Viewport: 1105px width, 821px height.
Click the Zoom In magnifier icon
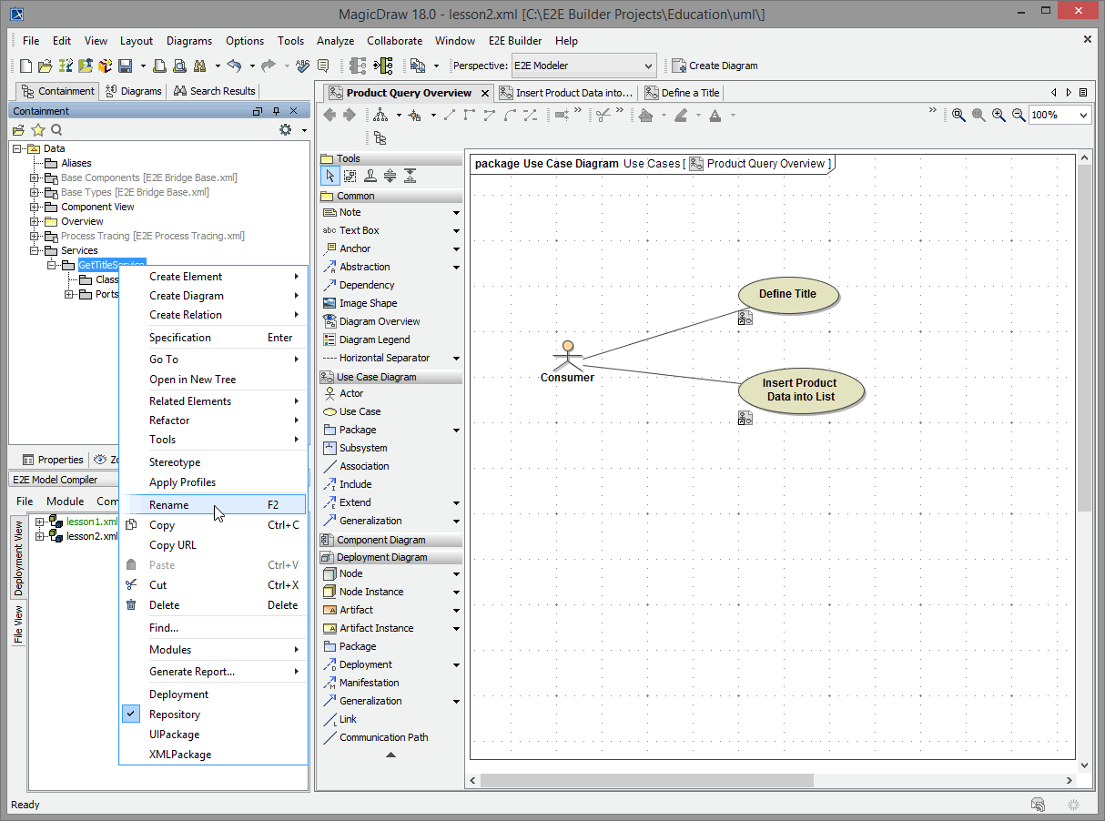(999, 115)
